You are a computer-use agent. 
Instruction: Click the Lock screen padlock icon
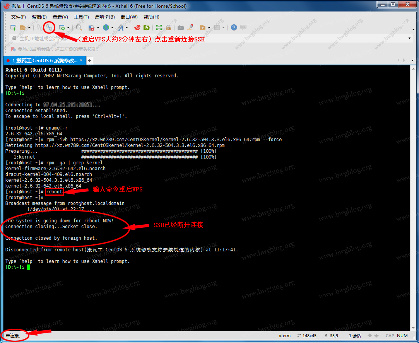click(x=168, y=27)
